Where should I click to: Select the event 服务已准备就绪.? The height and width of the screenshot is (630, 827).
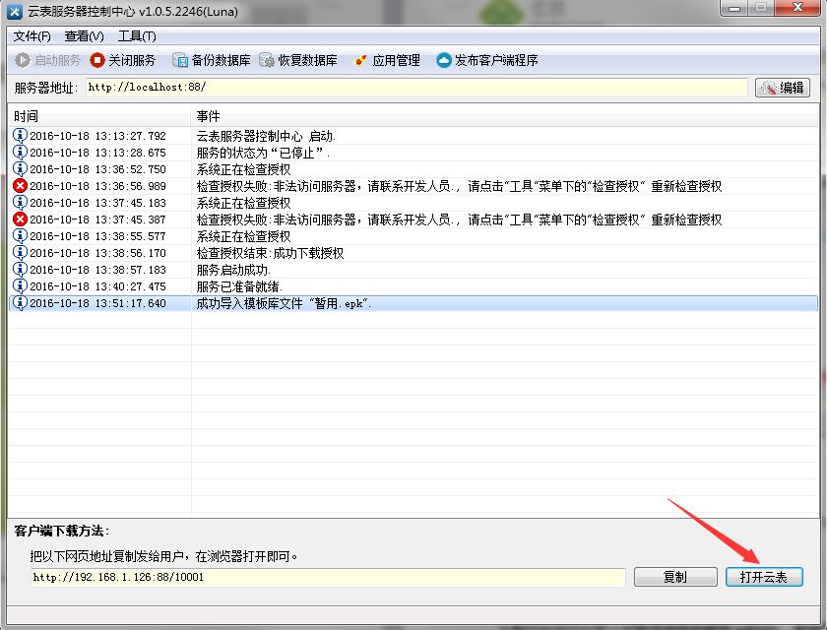tap(239, 286)
